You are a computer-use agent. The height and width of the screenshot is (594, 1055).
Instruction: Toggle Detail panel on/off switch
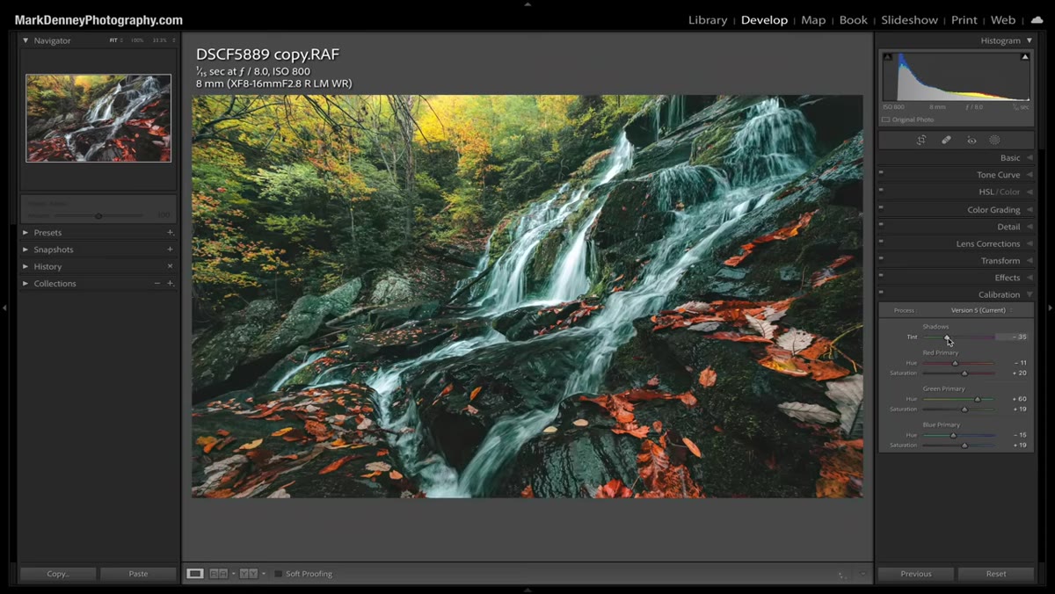[881, 226]
